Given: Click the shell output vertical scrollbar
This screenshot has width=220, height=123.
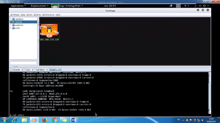Looking at the screenshot, I should 210,93.
